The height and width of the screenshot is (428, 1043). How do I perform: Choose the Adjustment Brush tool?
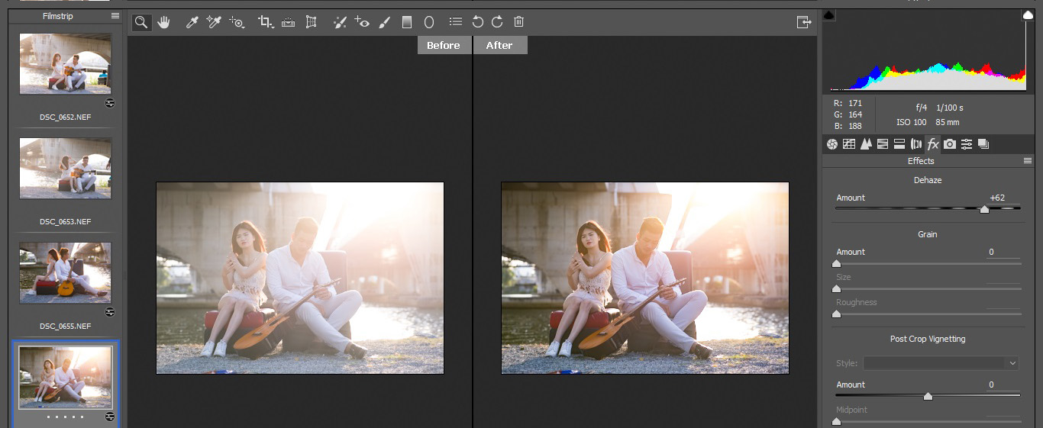pyautogui.click(x=385, y=22)
